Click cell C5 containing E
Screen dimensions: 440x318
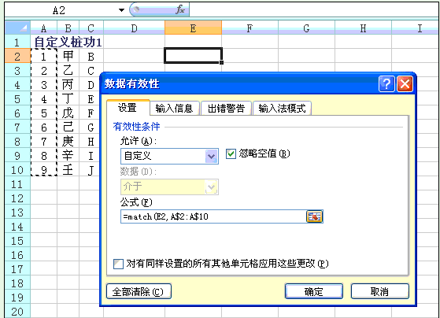90,99
